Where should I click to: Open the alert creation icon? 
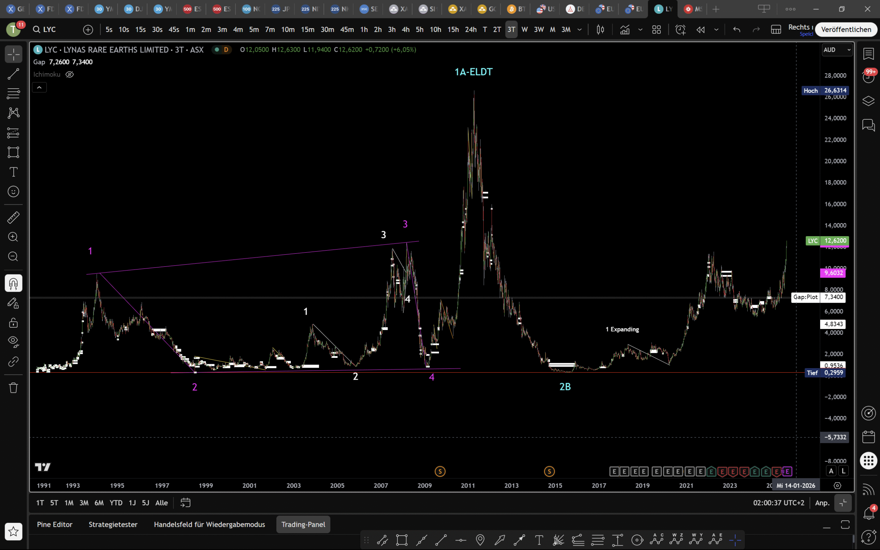point(680,30)
